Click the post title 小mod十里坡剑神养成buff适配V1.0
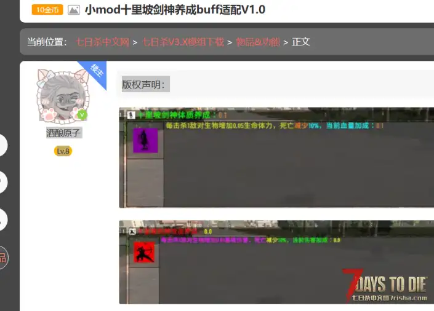Image resolution: width=434 pixels, height=311 pixels. (175, 10)
